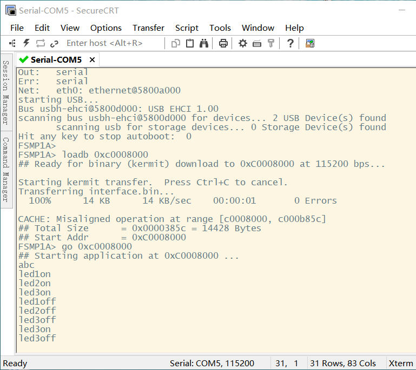The height and width of the screenshot is (370, 416).
Task: Open the Tools menu
Action: (x=220, y=28)
